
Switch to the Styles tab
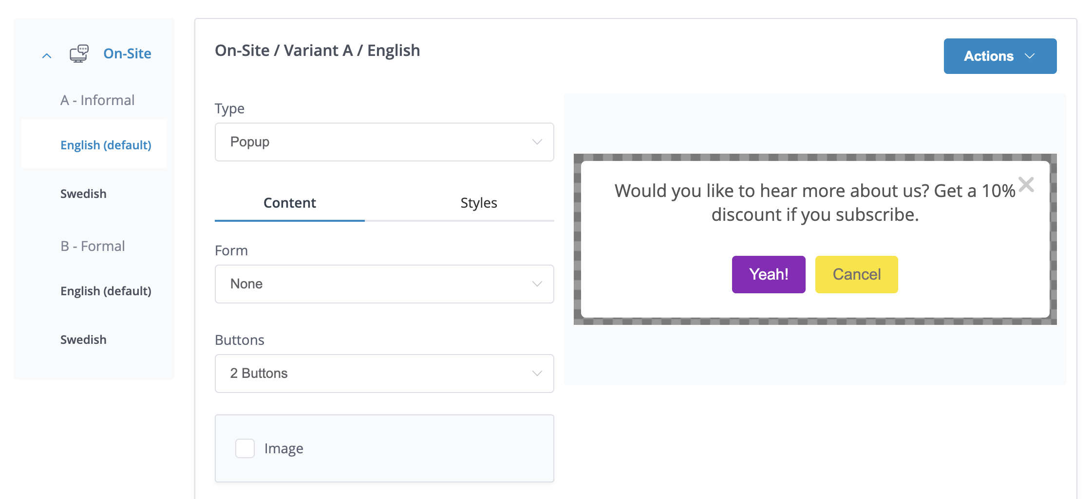(x=478, y=203)
